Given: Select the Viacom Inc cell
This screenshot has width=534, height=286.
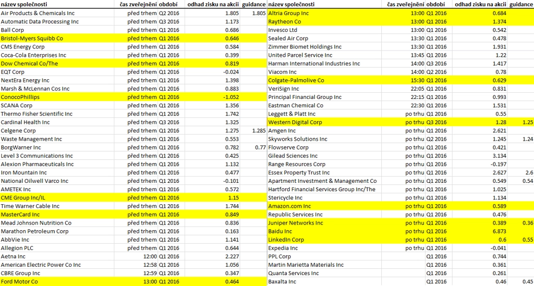Looking at the screenshot, I should 324,72.
